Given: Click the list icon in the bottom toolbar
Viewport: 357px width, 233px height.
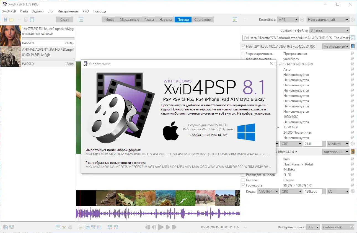Looking at the screenshot, I should [x=58, y=227].
